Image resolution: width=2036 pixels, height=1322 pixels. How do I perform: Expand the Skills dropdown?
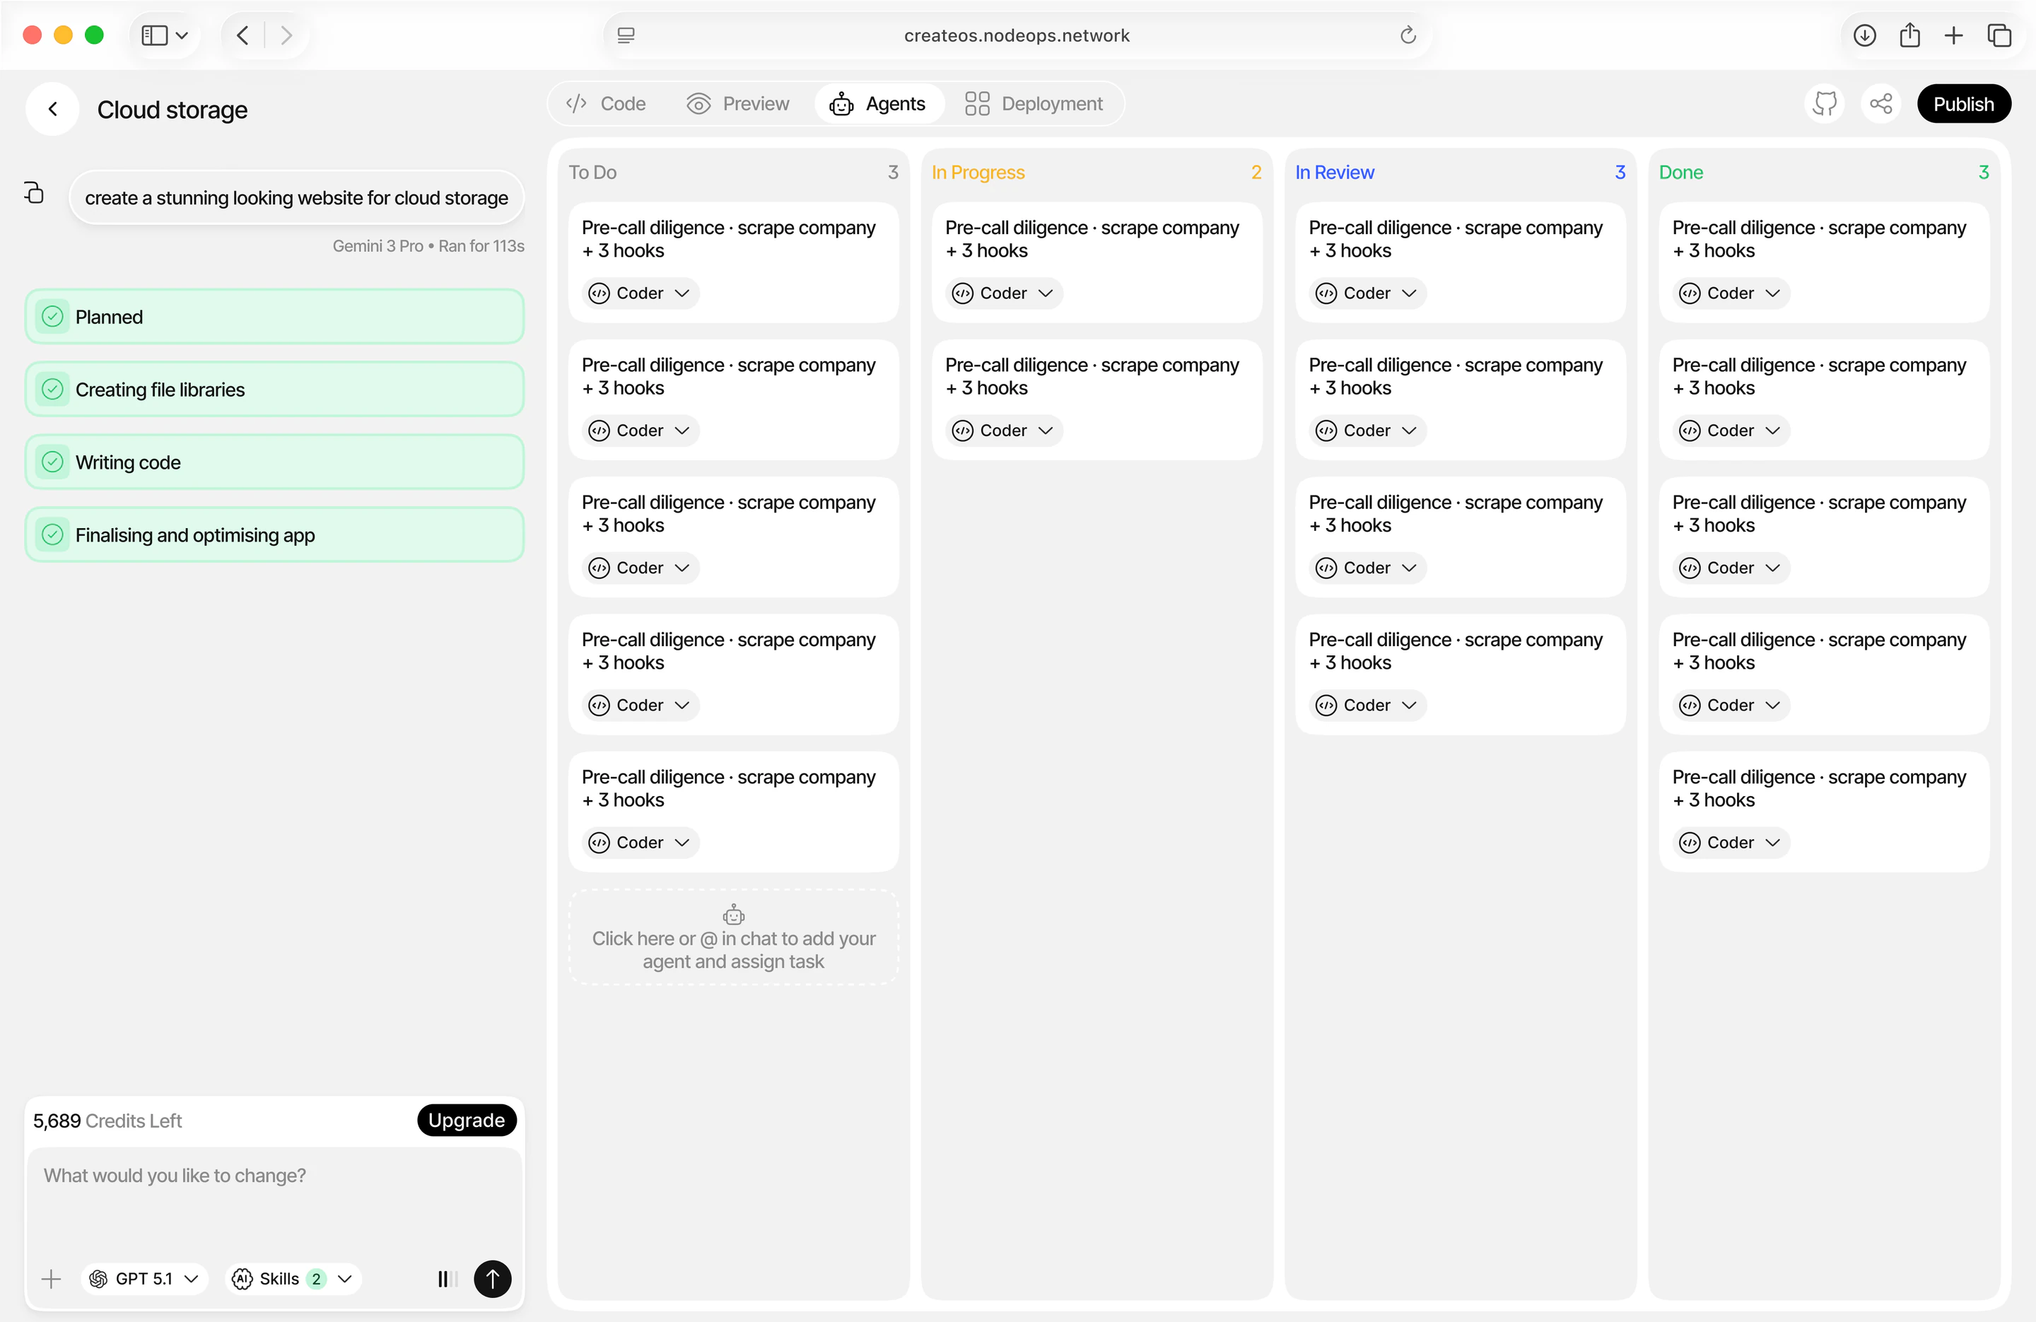[293, 1278]
